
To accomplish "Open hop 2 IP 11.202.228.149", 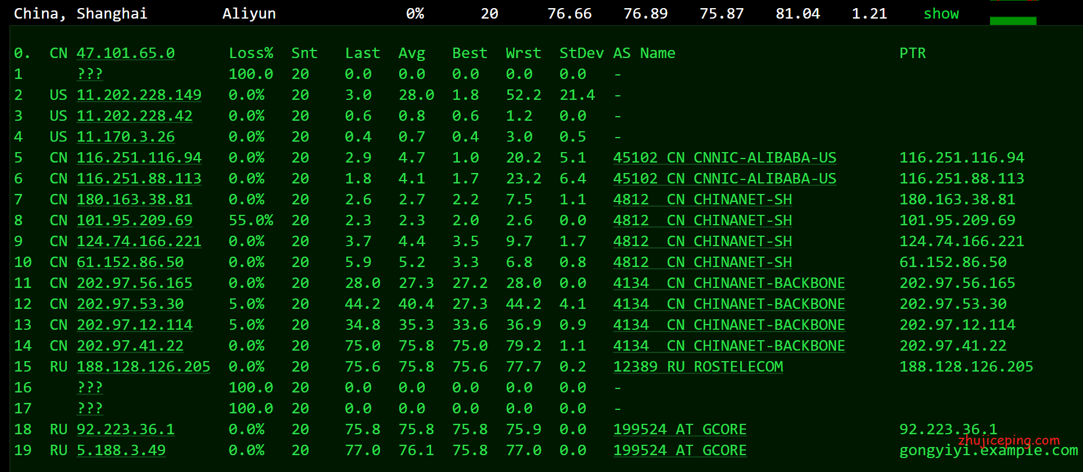I will (x=139, y=95).
